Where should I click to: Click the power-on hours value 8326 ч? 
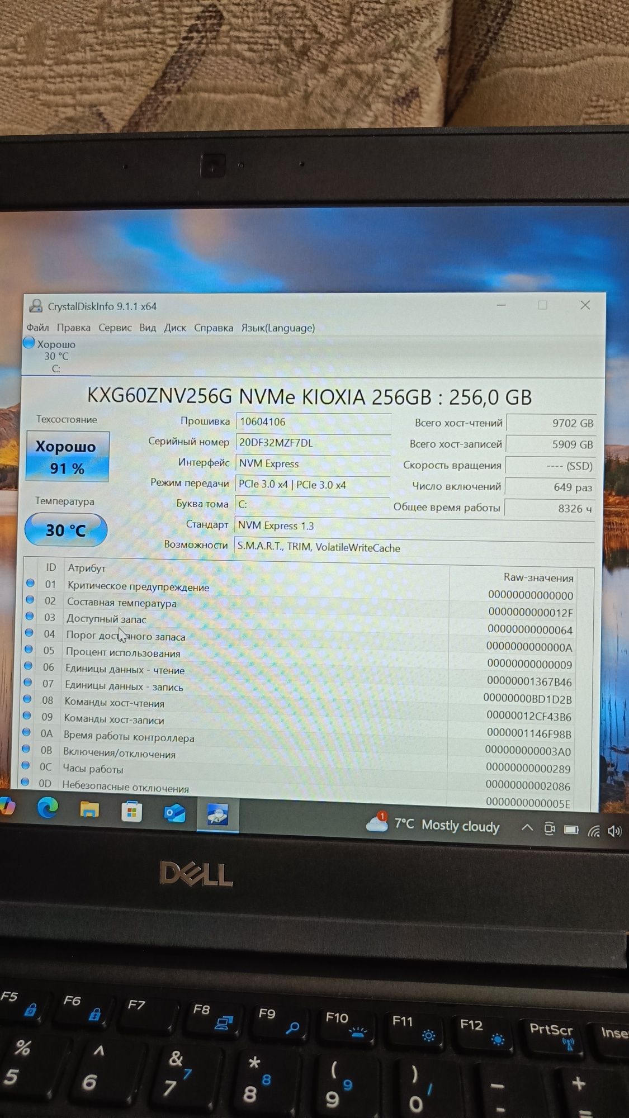[x=550, y=508]
